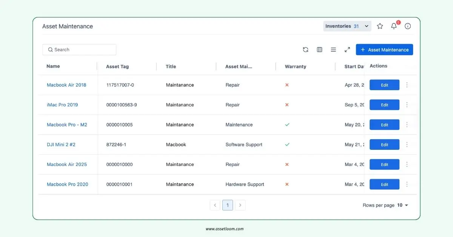Open more options for iMac Pro 2019
Image resolution: width=453 pixels, height=237 pixels.
407,105
